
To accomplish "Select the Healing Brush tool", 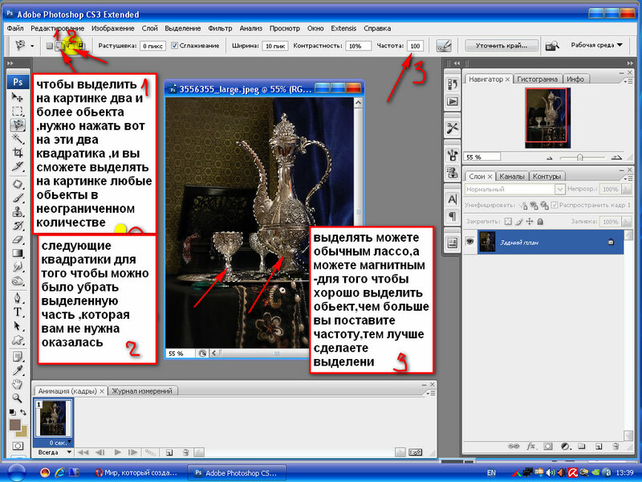I will click(x=17, y=184).
